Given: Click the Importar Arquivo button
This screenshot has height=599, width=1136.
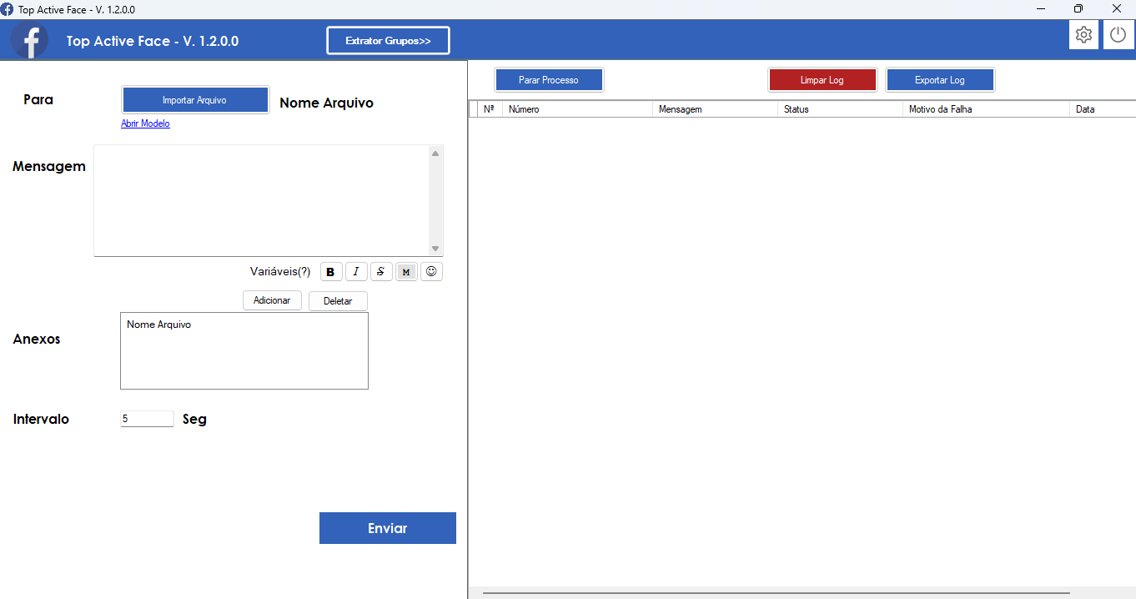Looking at the screenshot, I should click(195, 100).
